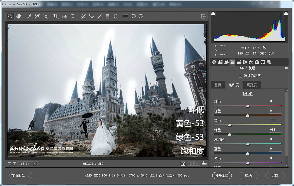Select the Crop tool

pos(56,16)
